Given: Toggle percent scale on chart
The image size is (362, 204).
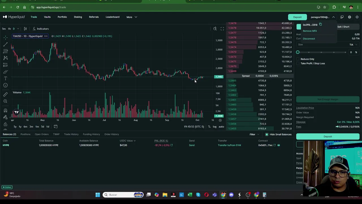Looking at the screenshot, I should click(209, 127).
